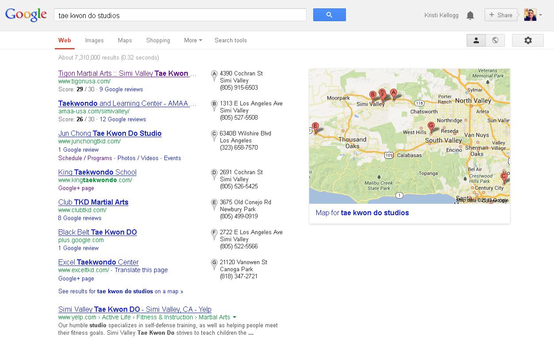The image size is (554, 344).
Task: Open Black Belt Tae Kwon DO result
Action: (x=98, y=232)
